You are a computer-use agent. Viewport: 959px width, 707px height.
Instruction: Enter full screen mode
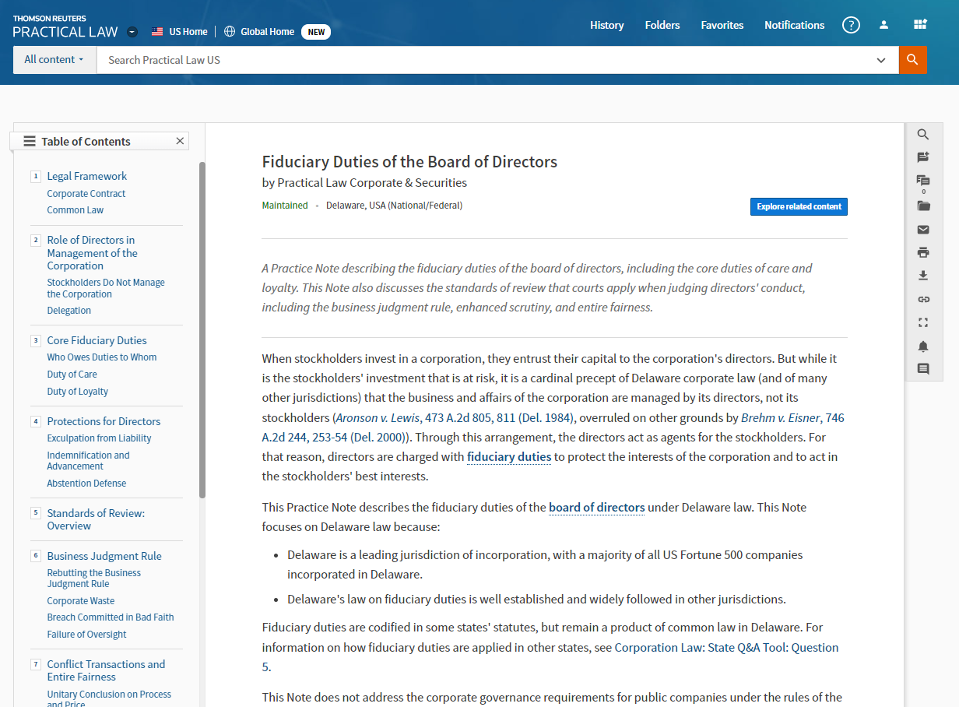[923, 322]
